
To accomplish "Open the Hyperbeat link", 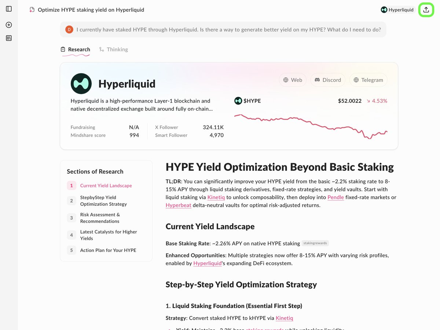I will pyautogui.click(x=179, y=205).
